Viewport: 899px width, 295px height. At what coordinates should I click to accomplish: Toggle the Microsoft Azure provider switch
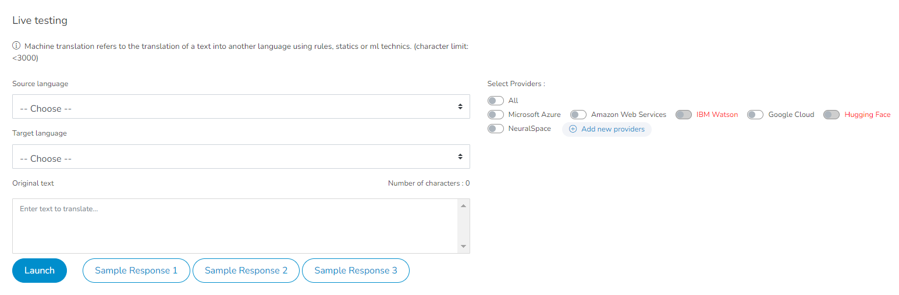496,115
